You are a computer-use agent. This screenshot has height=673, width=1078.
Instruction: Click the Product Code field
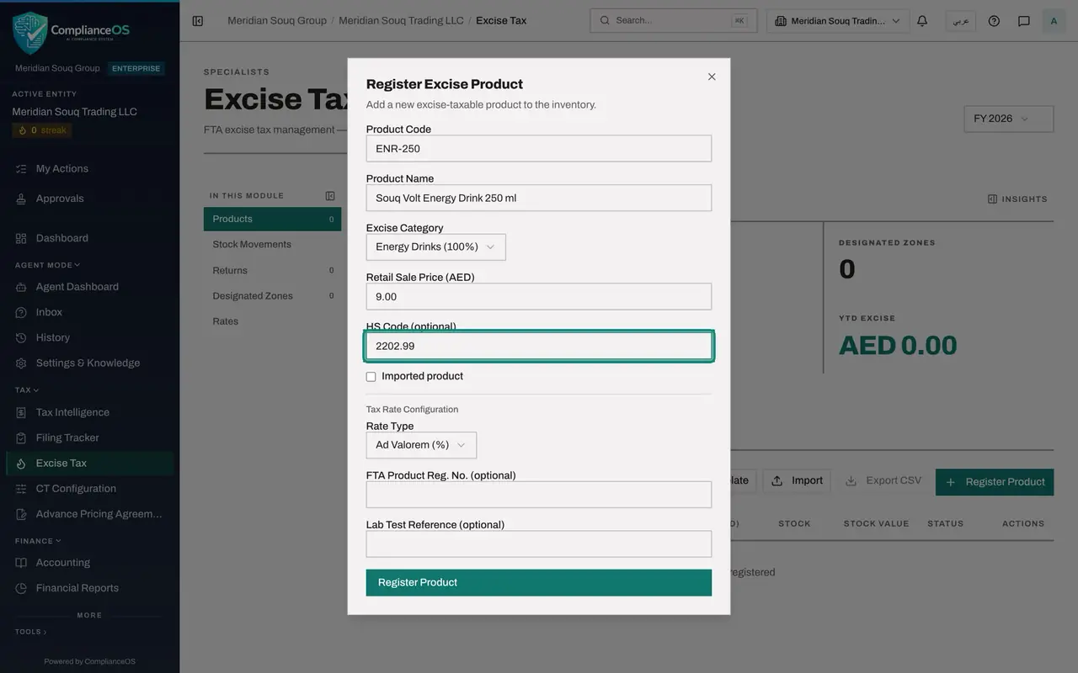click(539, 149)
